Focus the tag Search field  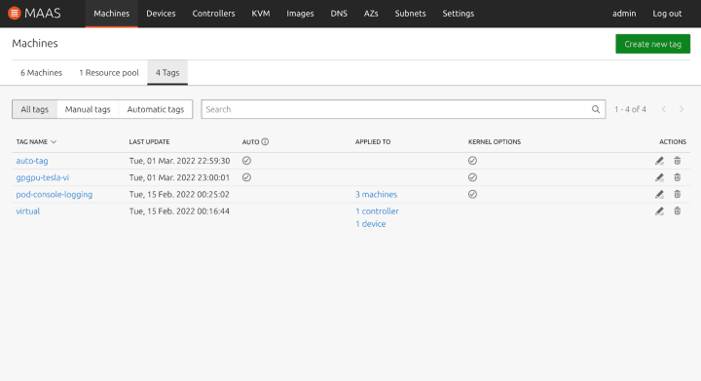[x=403, y=109]
